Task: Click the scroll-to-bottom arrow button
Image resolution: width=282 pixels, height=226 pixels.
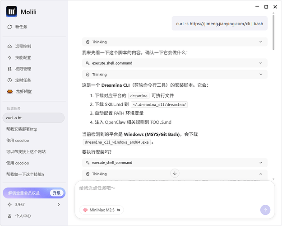Action: pos(175,173)
